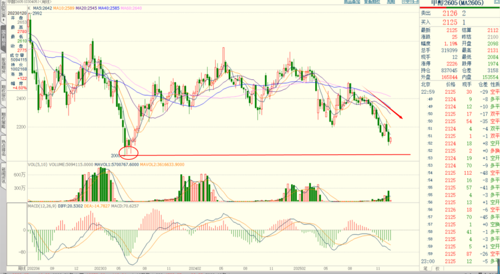Click the 最低 2084 value in quote panel
The image size is (500, 274).
pyautogui.click(x=493, y=57)
